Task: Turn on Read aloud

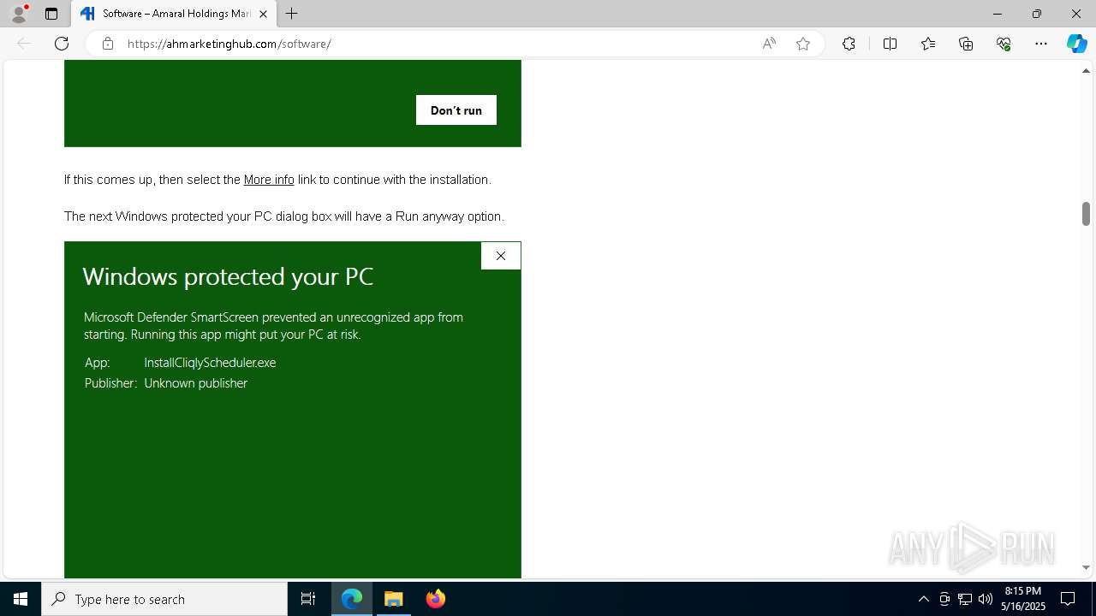Action: click(x=769, y=44)
